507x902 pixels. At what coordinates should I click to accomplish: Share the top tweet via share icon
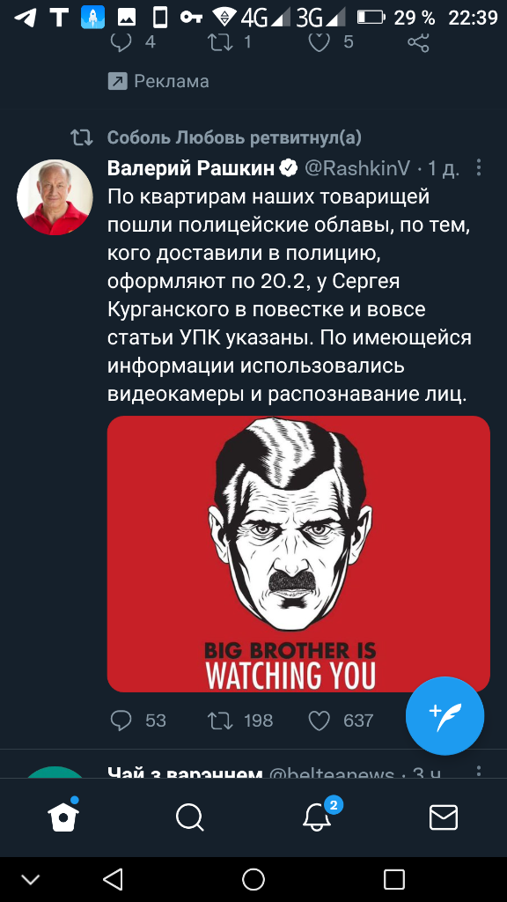click(418, 41)
